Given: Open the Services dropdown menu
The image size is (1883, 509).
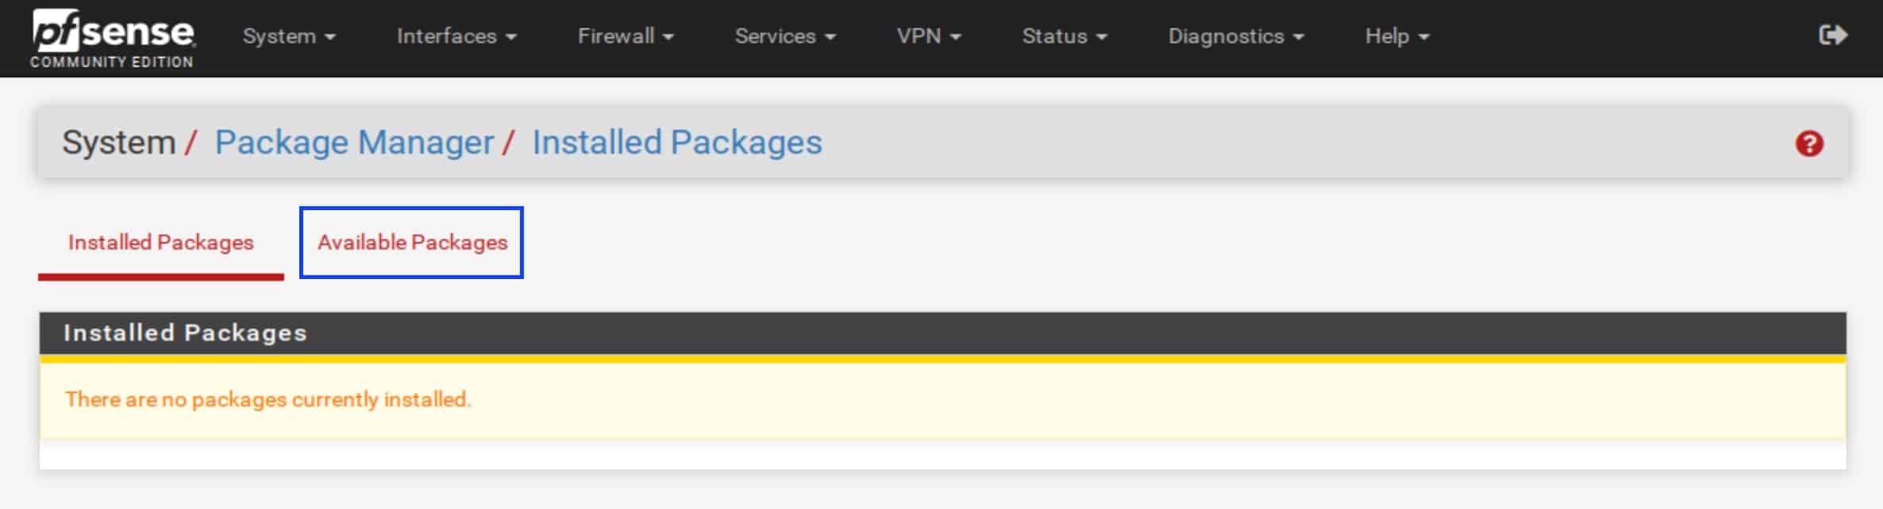Looking at the screenshot, I should point(785,36).
